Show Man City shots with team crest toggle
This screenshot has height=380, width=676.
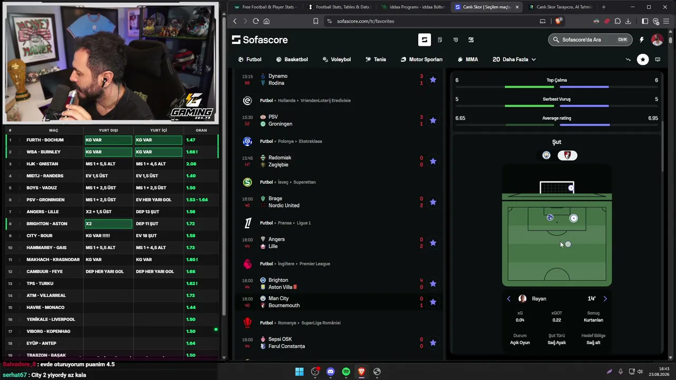click(547, 155)
